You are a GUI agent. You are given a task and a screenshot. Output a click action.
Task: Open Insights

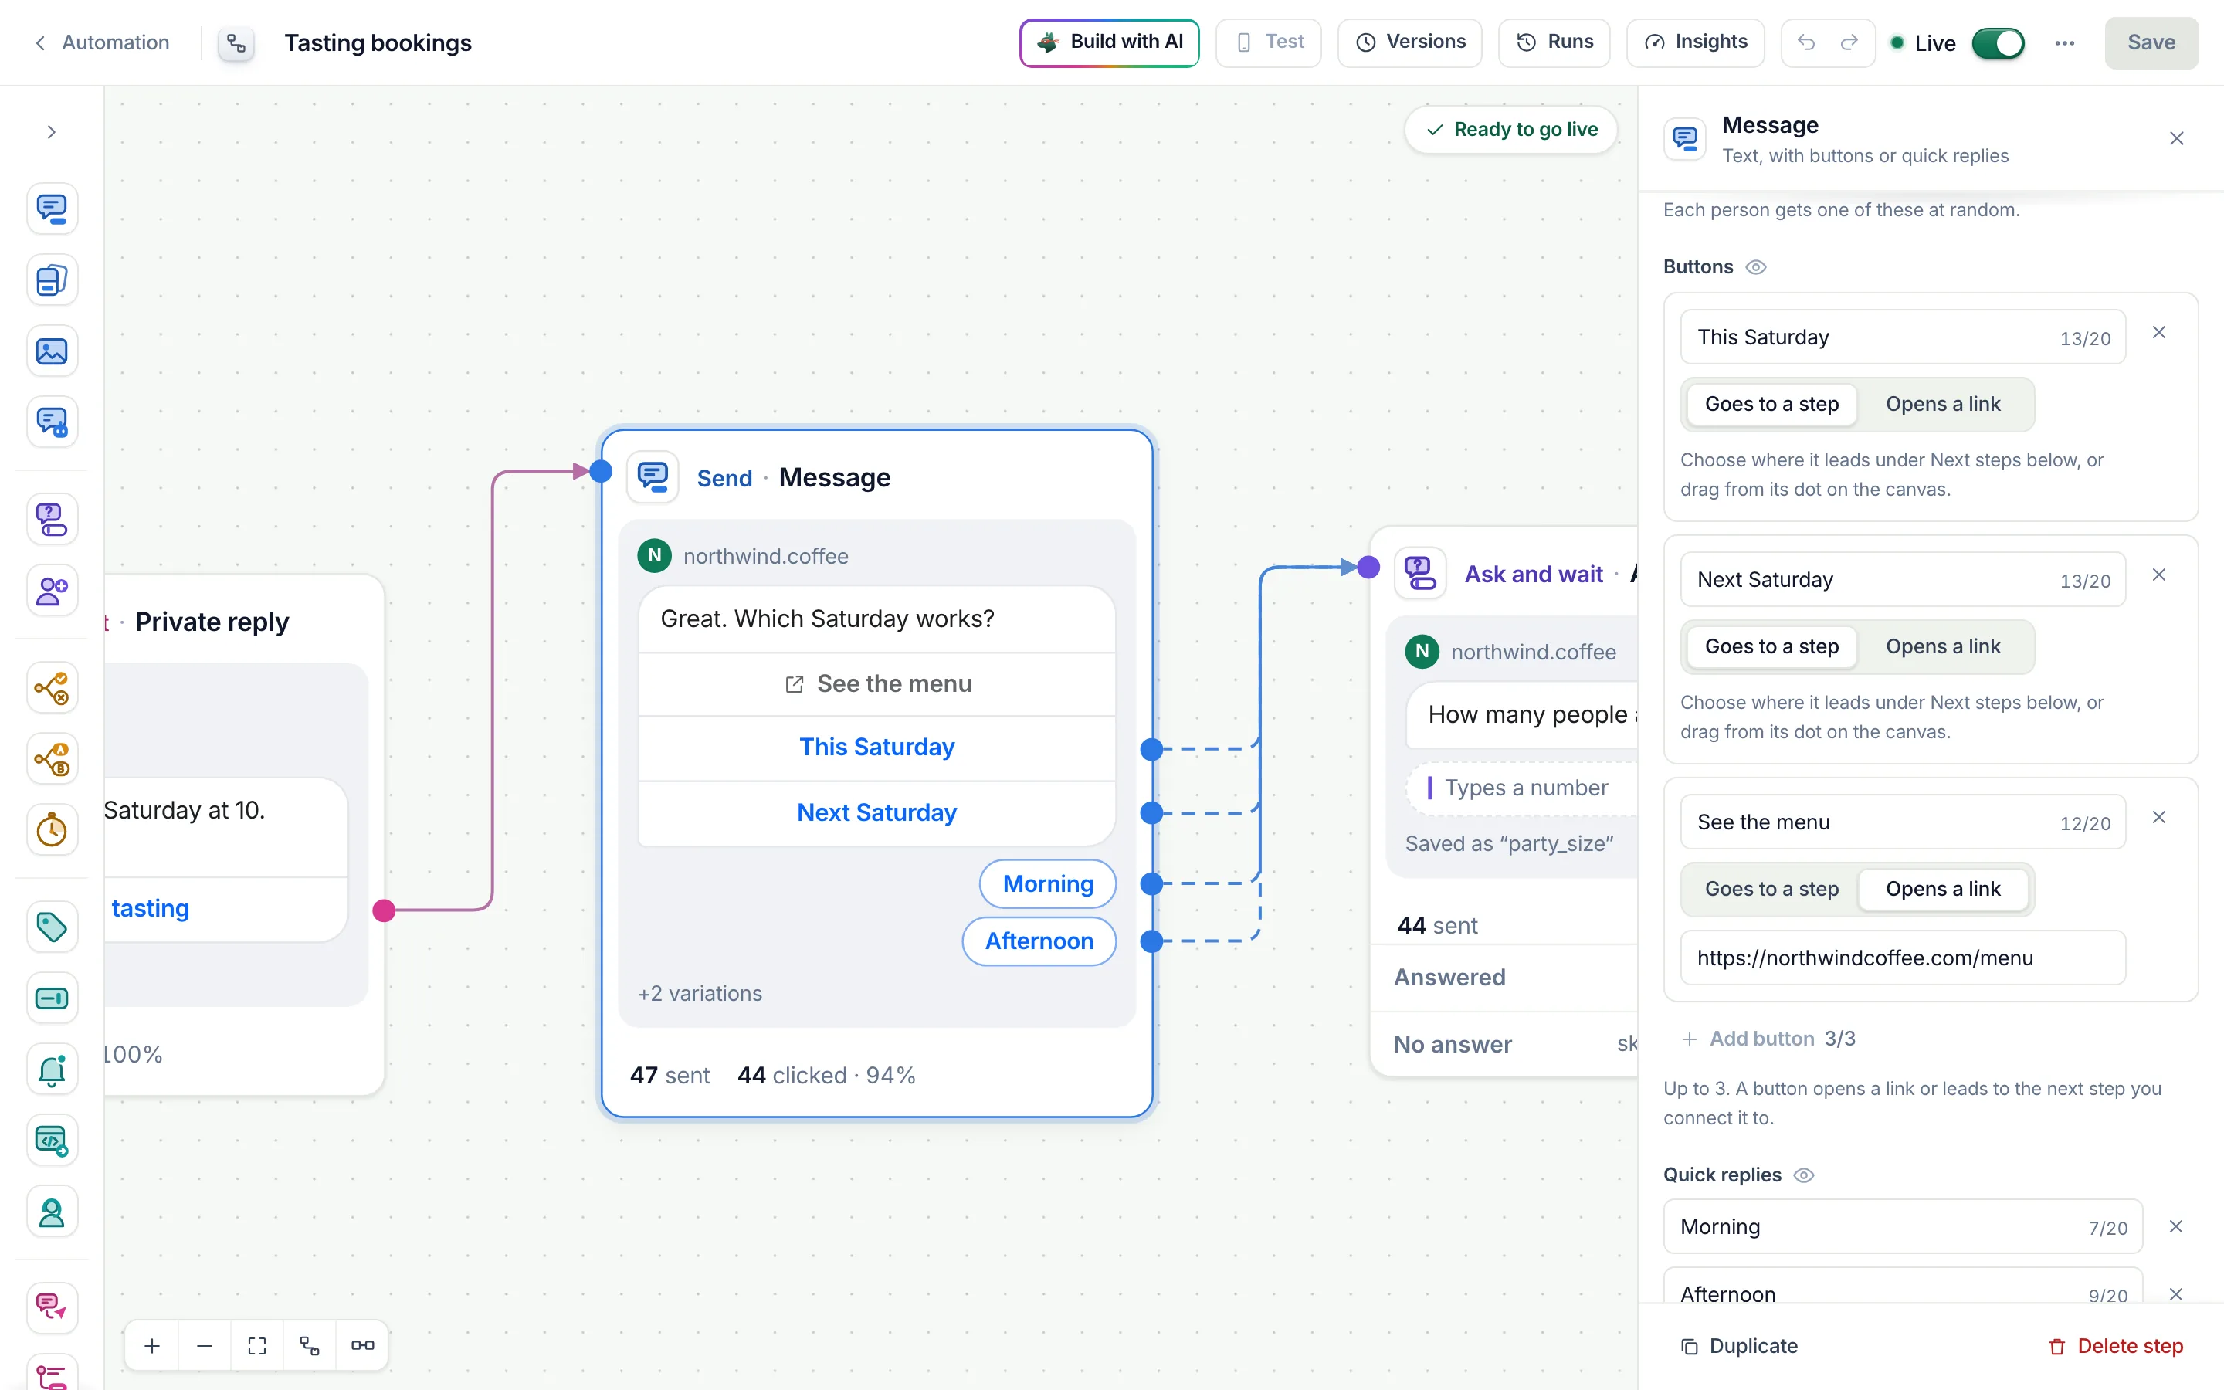(x=1696, y=42)
